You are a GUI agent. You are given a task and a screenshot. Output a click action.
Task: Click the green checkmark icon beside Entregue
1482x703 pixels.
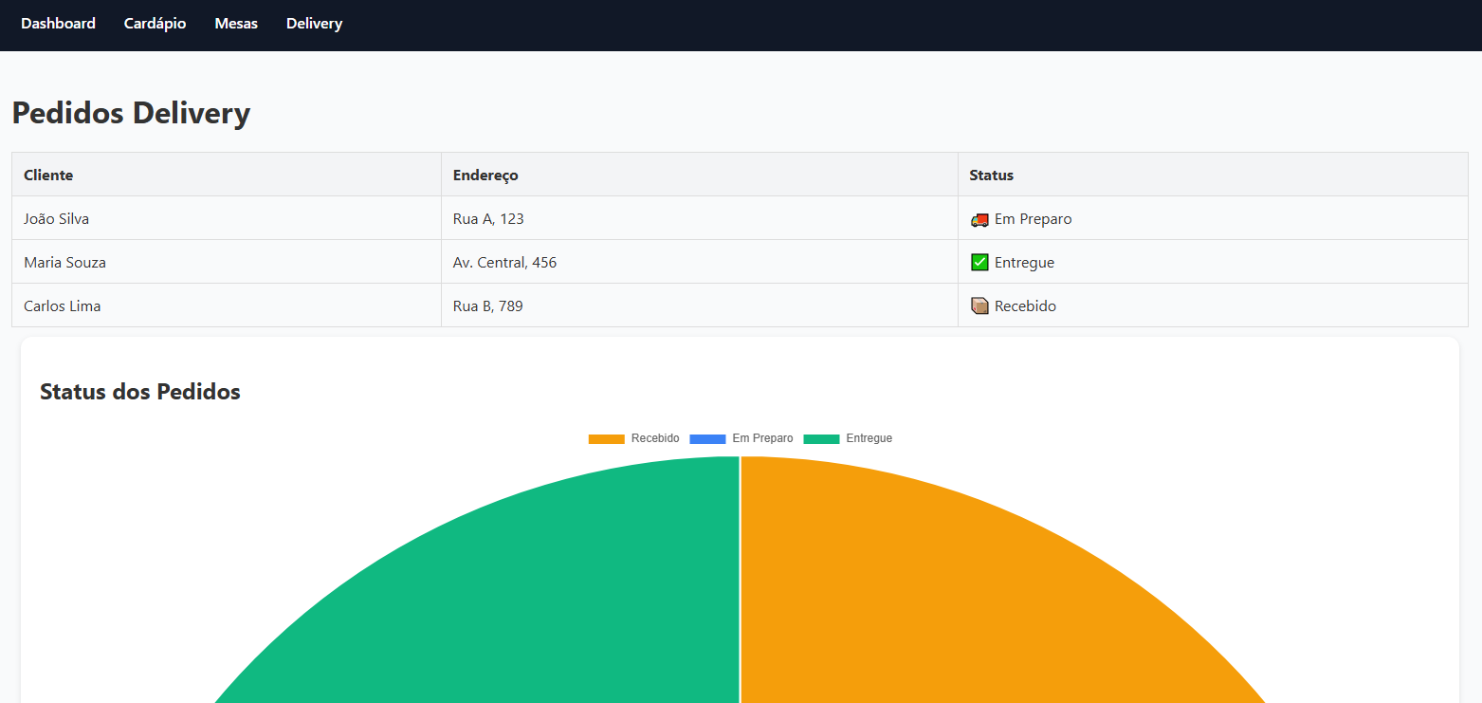pyautogui.click(x=979, y=263)
